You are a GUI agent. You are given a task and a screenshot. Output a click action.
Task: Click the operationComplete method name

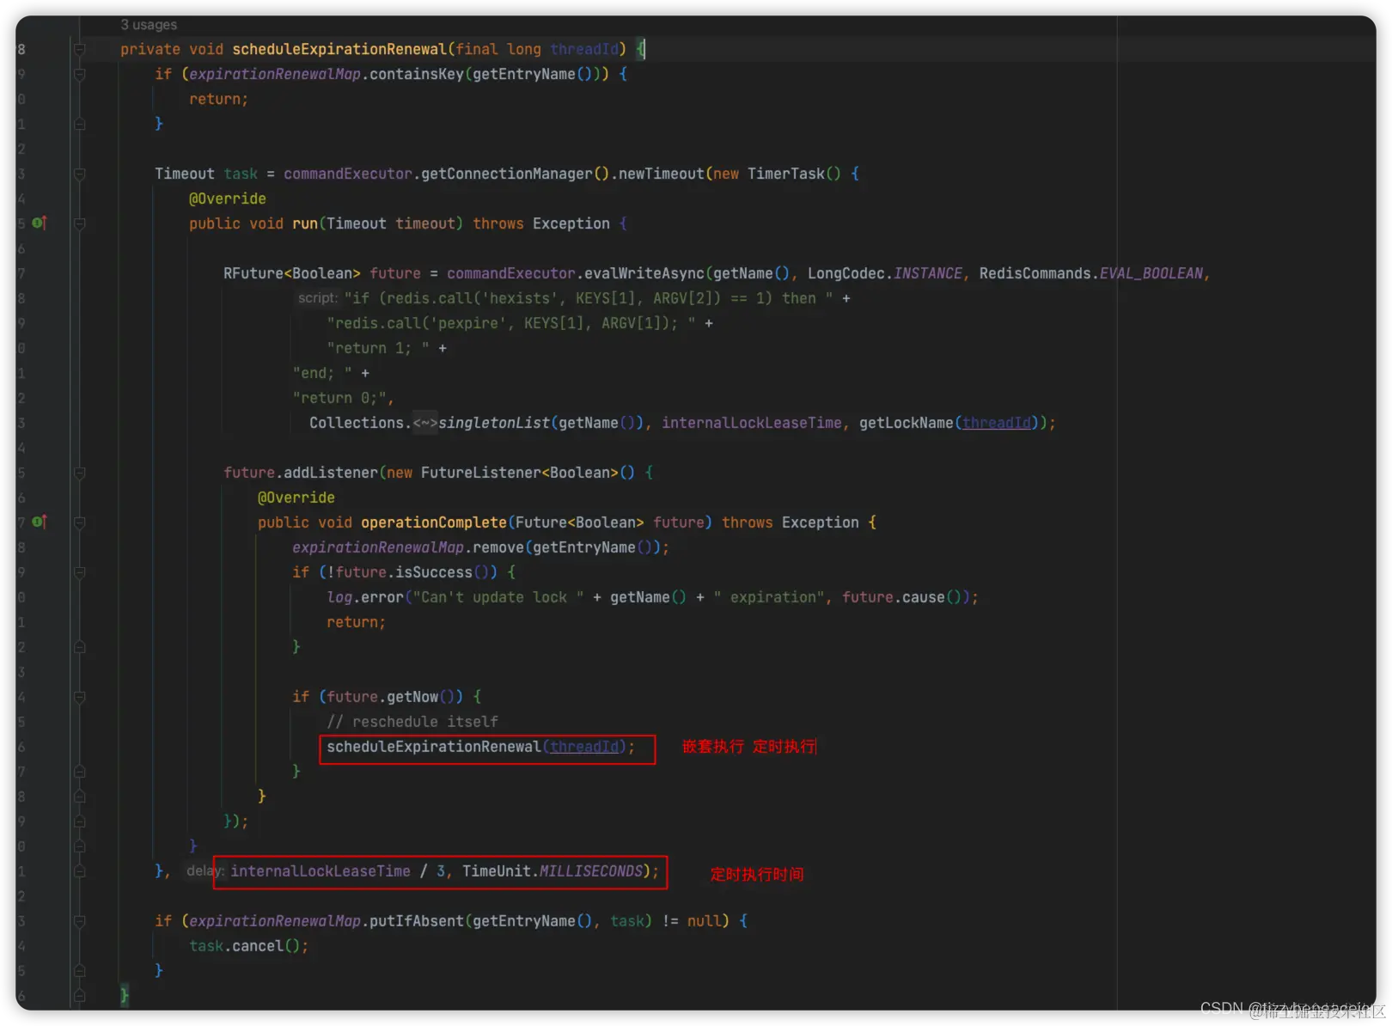click(x=434, y=522)
